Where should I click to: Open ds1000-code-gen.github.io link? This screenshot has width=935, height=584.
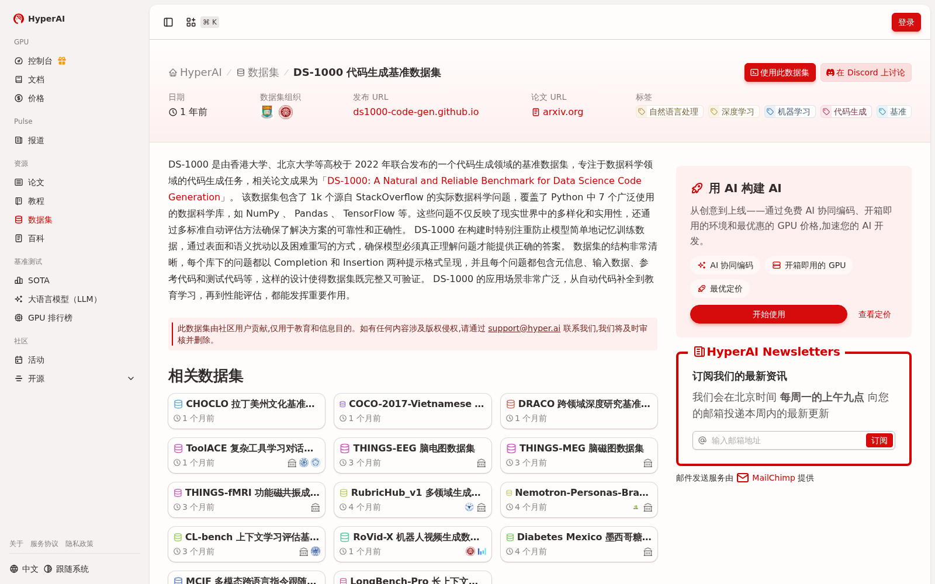pos(415,112)
